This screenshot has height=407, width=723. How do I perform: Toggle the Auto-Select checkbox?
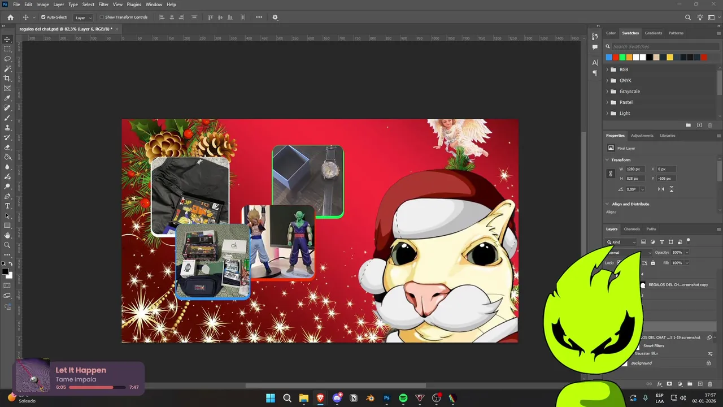43,18
